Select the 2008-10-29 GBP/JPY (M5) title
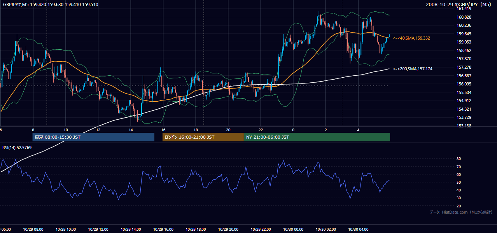The width and height of the screenshot is (497, 233). point(459,5)
